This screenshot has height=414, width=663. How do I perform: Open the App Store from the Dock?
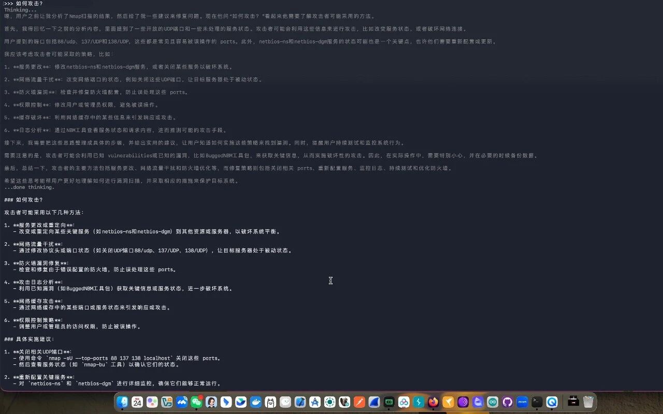pos(315,402)
